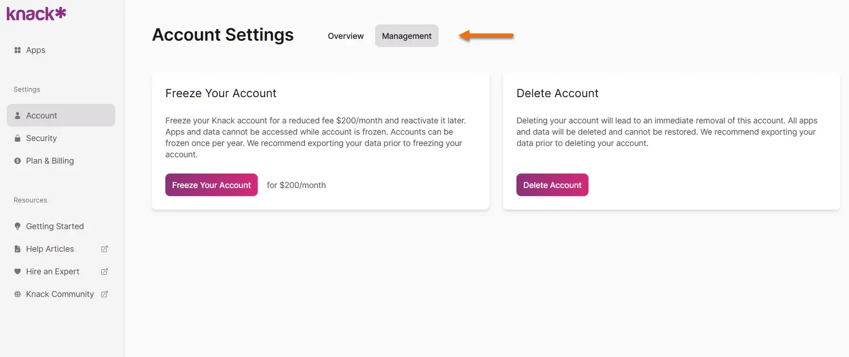The height and width of the screenshot is (357, 849).
Task: Click external link icon beside Help Articles
Action: tap(104, 249)
